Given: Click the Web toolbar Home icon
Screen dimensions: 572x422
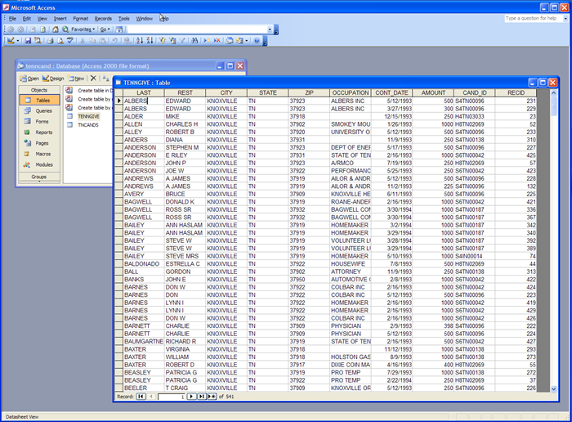Looking at the screenshot, I should [55, 29].
